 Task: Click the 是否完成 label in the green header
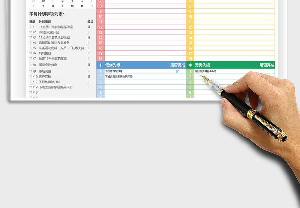click(267, 65)
